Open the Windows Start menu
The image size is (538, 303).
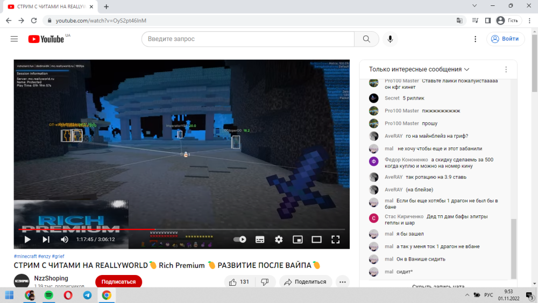click(9, 295)
